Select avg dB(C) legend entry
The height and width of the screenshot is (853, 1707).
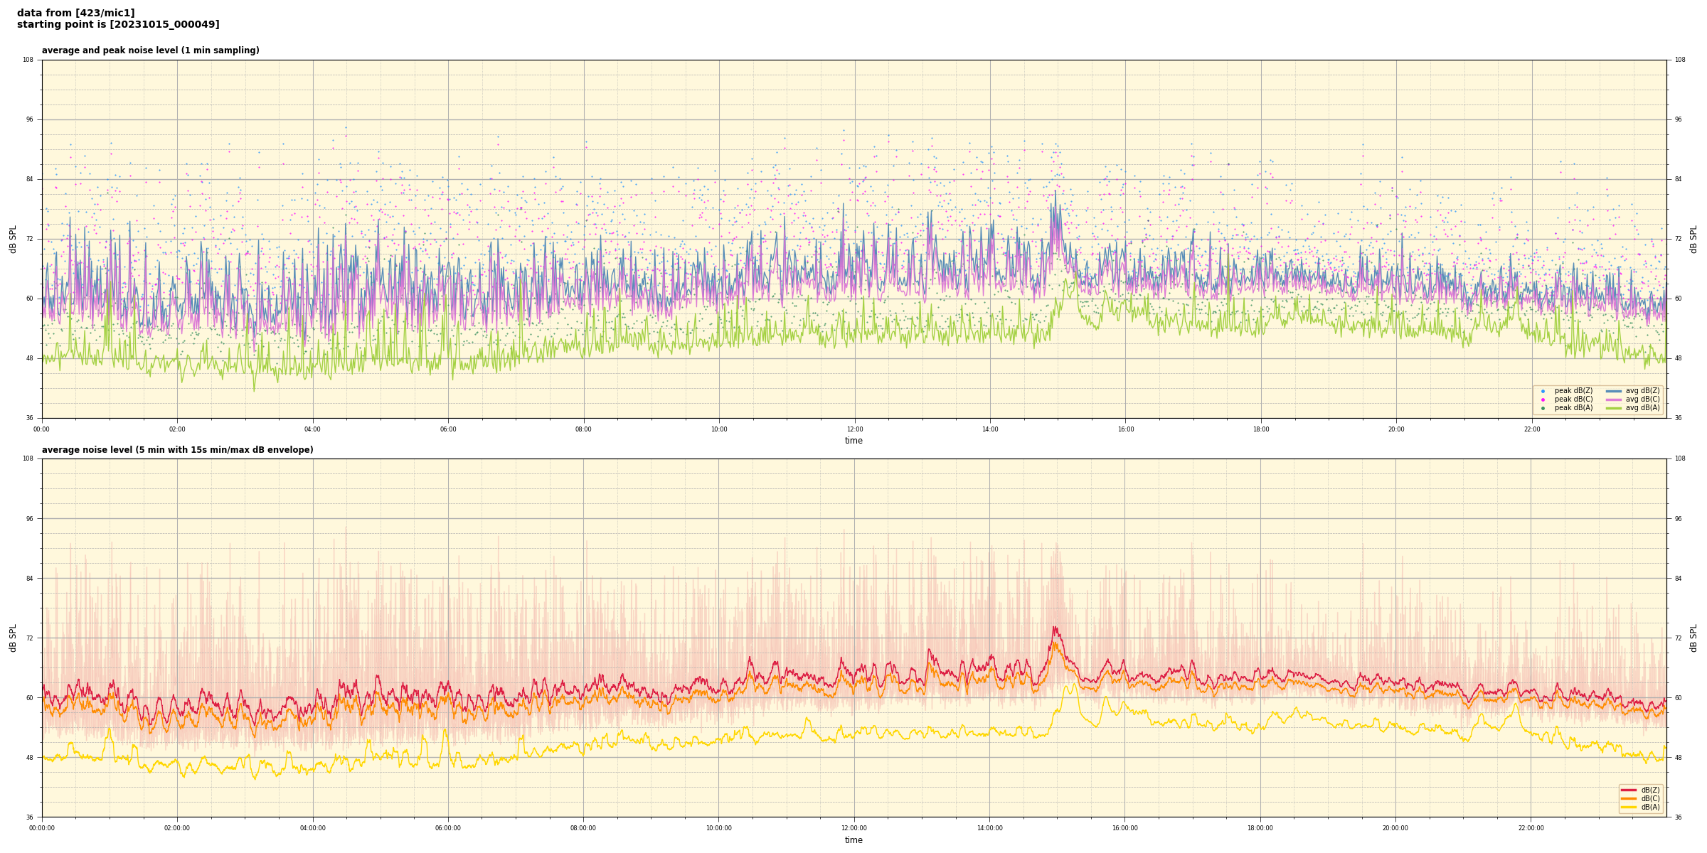pyautogui.click(x=1642, y=399)
